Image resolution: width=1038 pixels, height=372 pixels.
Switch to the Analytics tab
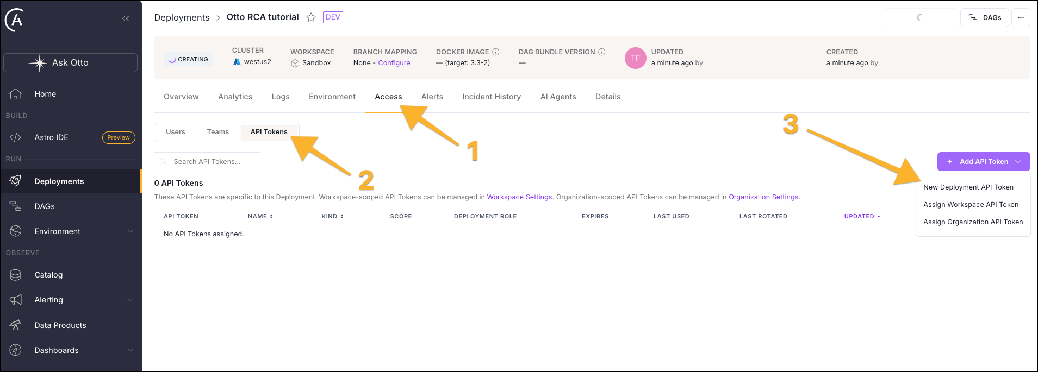(235, 97)
